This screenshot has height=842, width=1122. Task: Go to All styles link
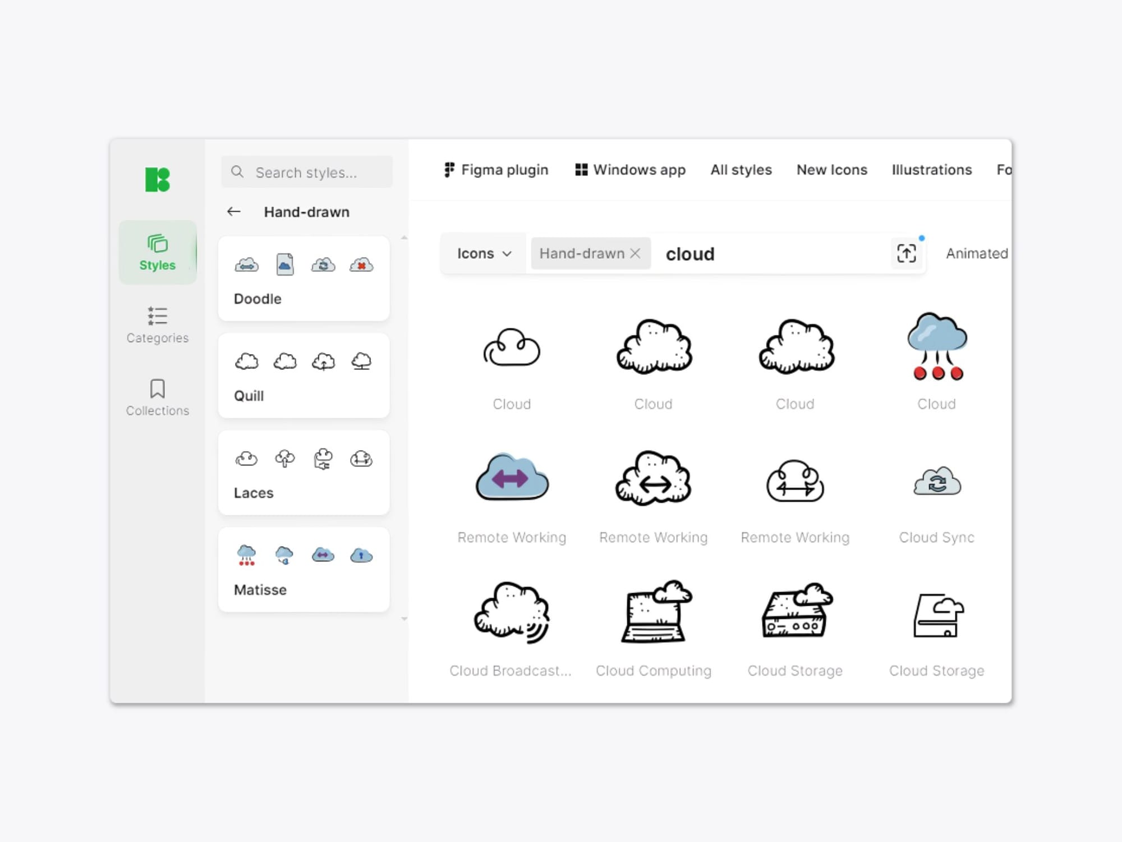click(741, 170)
